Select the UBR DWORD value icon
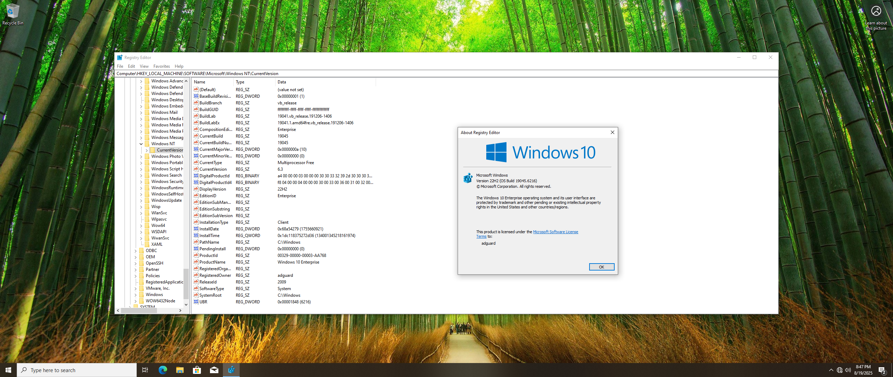This screenshot has width=893, height=377. (196, 302)
